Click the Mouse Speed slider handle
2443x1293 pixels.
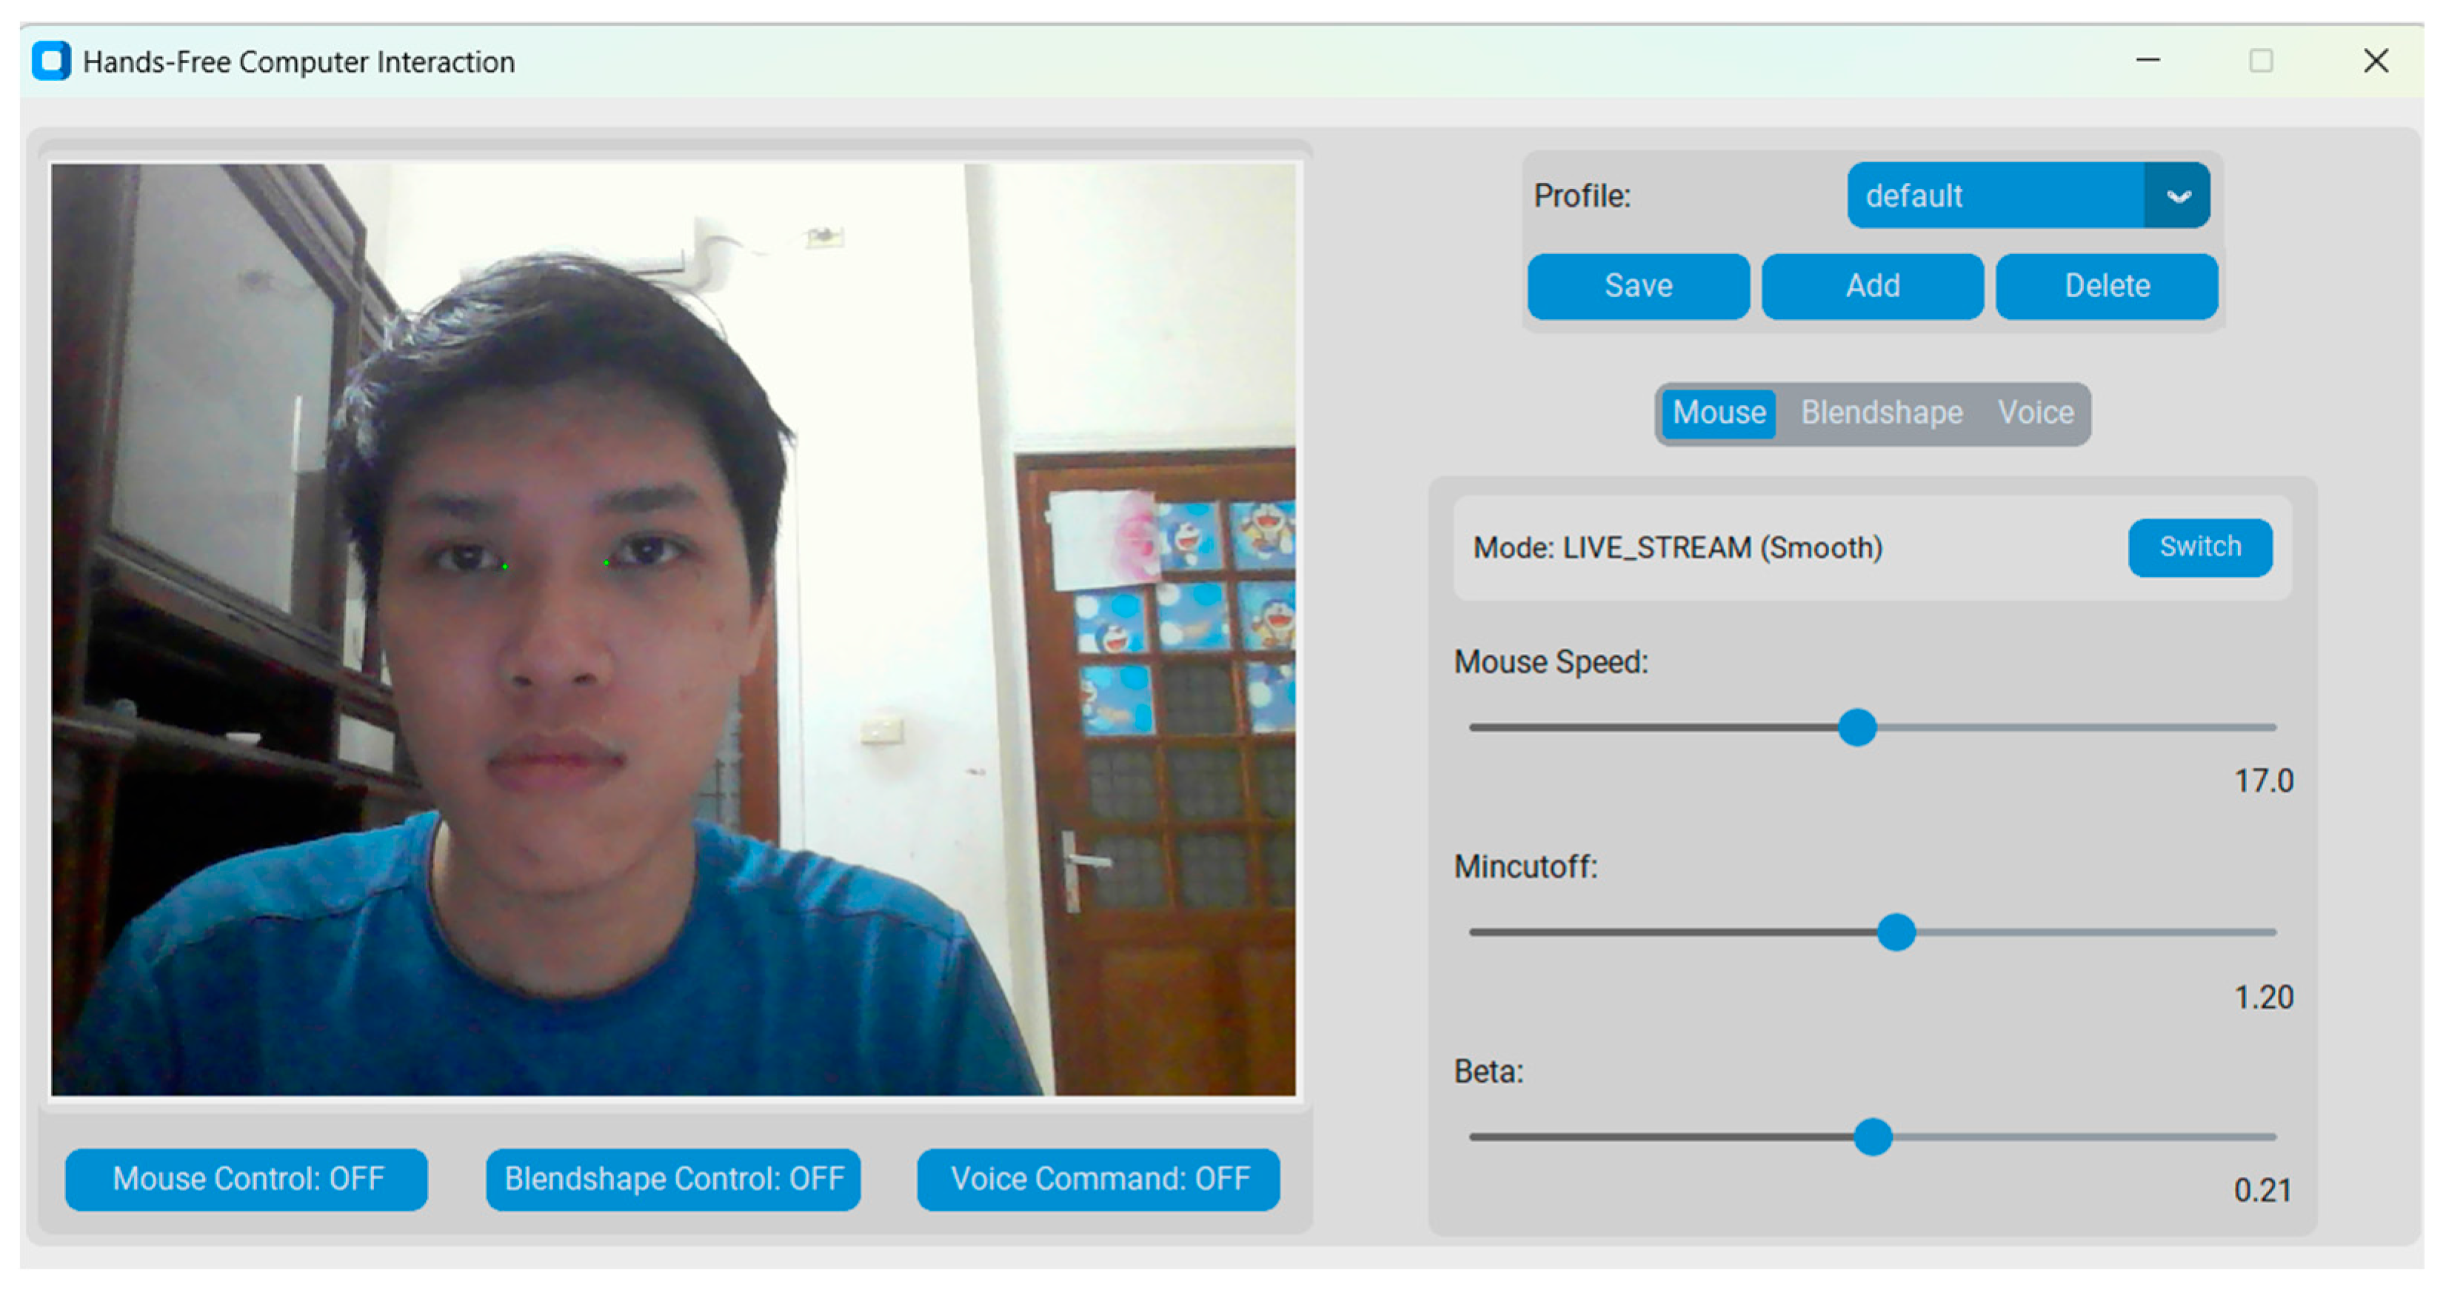click(1857, 728)
